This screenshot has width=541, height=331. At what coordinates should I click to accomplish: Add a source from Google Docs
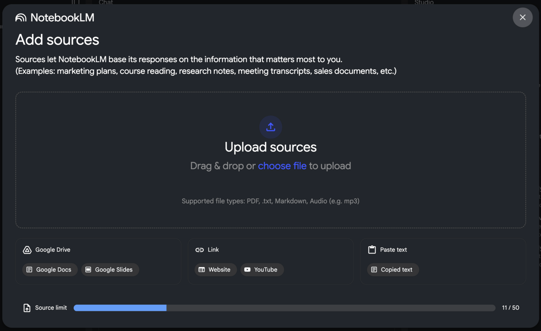coord(49,269)
